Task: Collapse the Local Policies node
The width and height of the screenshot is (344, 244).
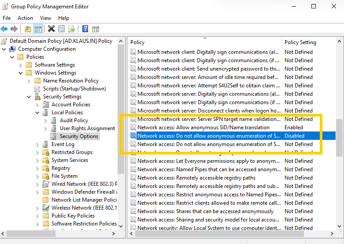Action: pyautogui.click(x=37, y=113)
